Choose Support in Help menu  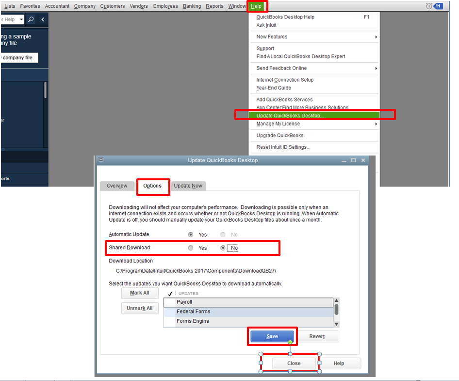tap(314, 49)
